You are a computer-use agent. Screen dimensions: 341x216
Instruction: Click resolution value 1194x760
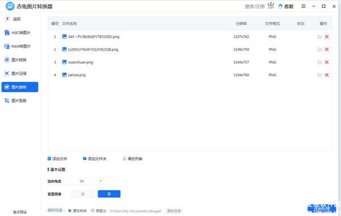tap(241, 75)
